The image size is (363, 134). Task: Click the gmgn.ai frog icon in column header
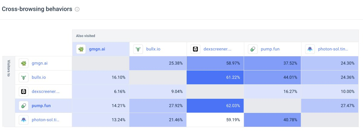pyautogui.click(x=81, y=49)
